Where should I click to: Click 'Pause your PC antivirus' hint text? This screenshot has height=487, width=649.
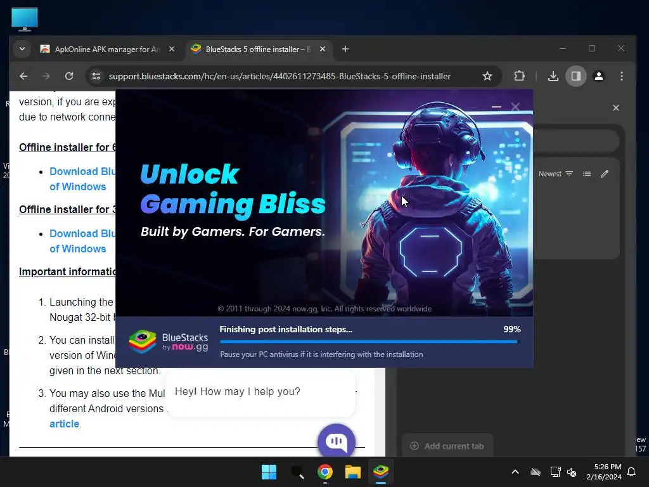tap(321, 354)
